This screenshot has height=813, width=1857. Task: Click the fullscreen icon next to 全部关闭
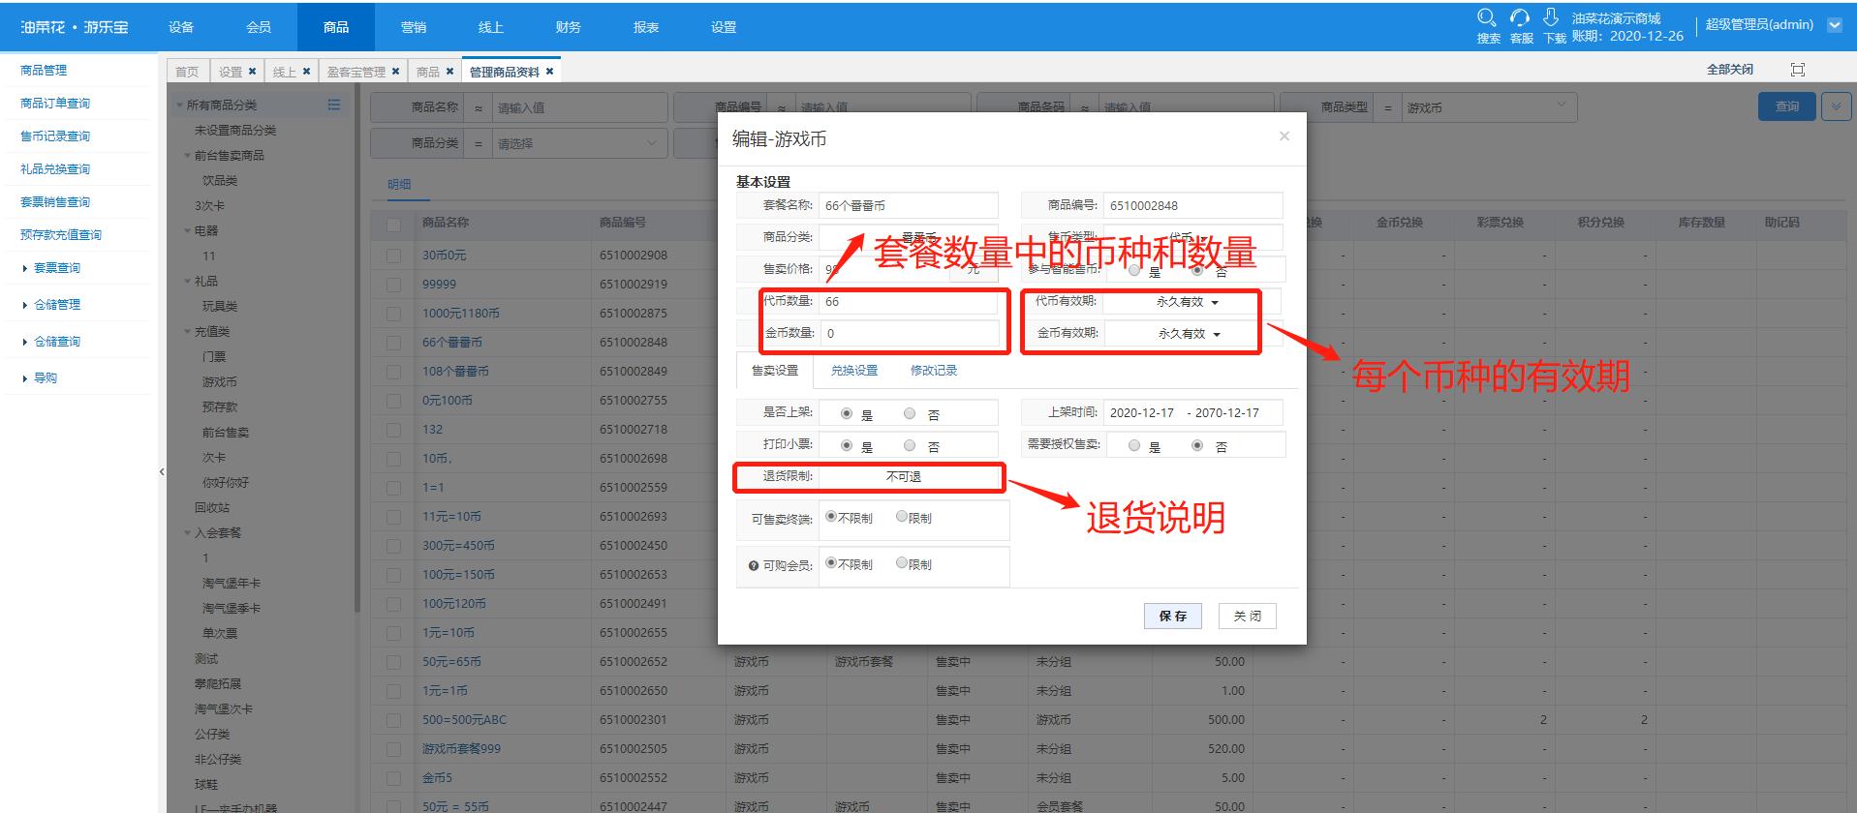tap(1798, 70)
